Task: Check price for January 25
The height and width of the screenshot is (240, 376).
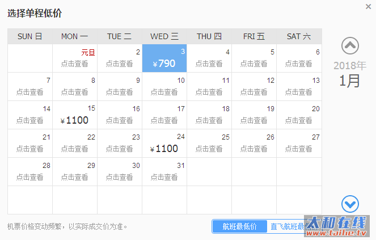Action: coord(209,144)
